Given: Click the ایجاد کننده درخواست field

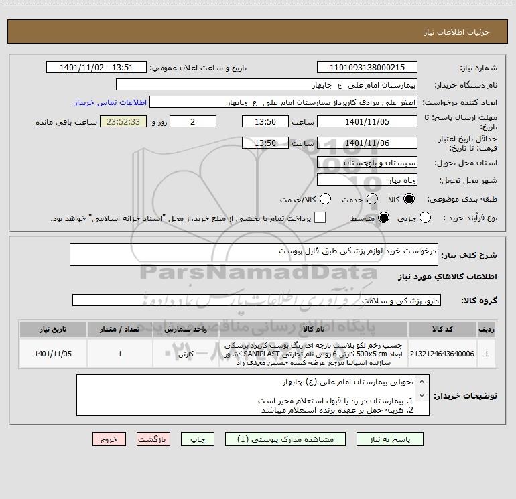Looking at the screenshot, I should point(283,102).
